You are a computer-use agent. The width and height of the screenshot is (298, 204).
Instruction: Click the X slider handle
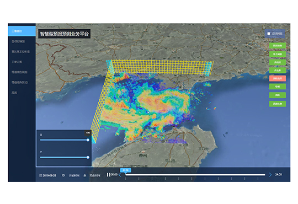tap(88, 140)
